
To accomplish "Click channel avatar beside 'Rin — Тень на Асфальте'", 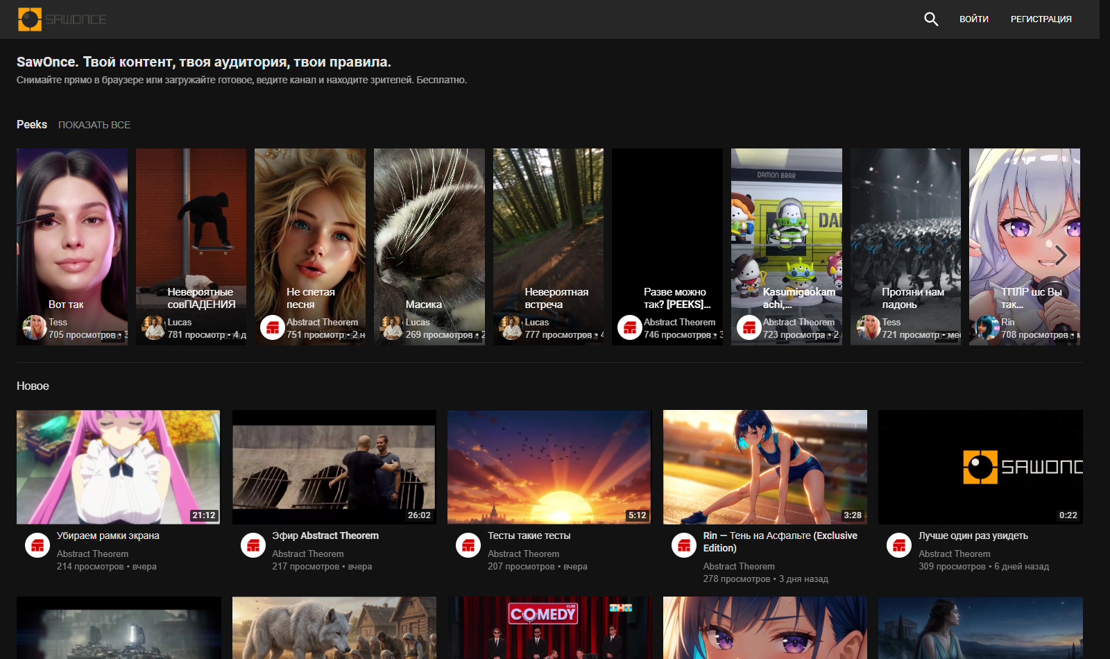I will 684,546.
